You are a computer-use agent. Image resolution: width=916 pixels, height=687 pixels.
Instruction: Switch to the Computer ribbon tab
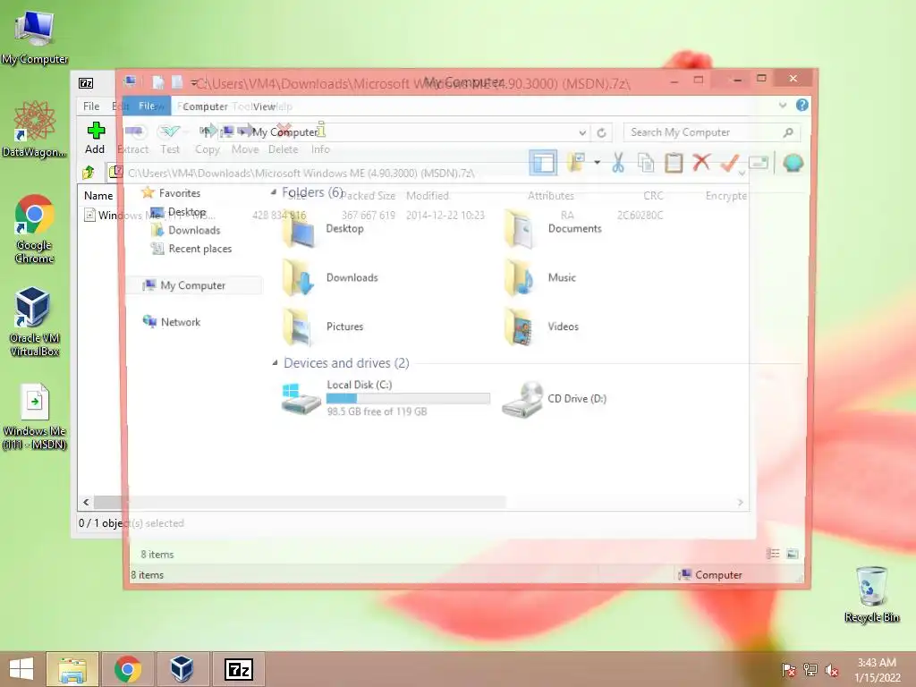coord(205,106)
